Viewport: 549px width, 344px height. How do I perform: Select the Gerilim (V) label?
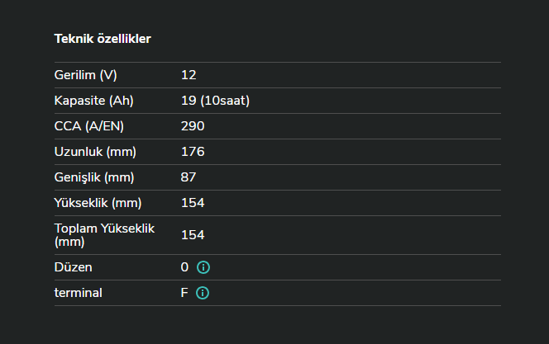[86, 75]
